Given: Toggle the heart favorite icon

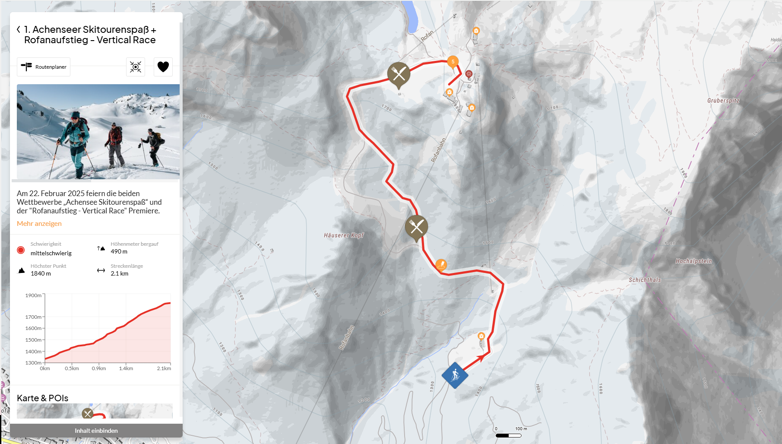Looking at the screenshot, I should 163,67.
